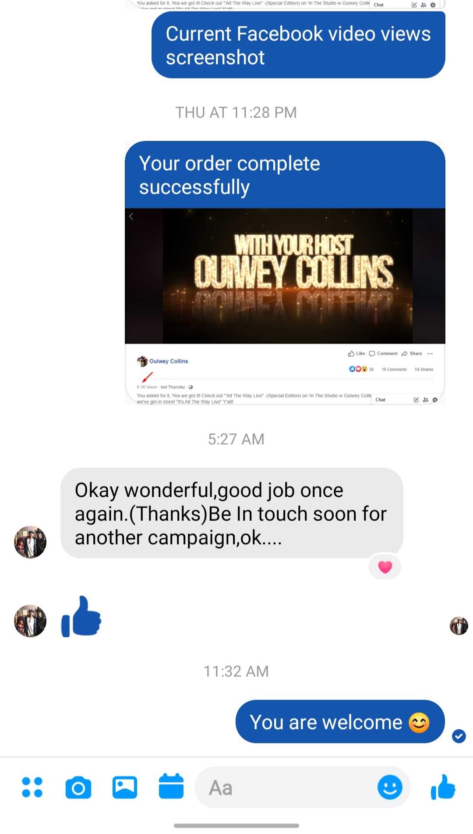Image resolution: width=473 pixels, height=834 pixels.
Task: Open the Ouiwey Collins video screenshot
Action: pos(285,306)
